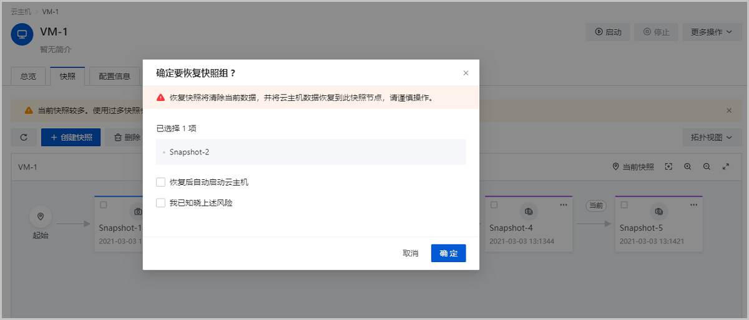Screen dimensions: 749x320
Task: Tick the 我已知晓上述风险 checkbox
Action: tap(160, 203)
